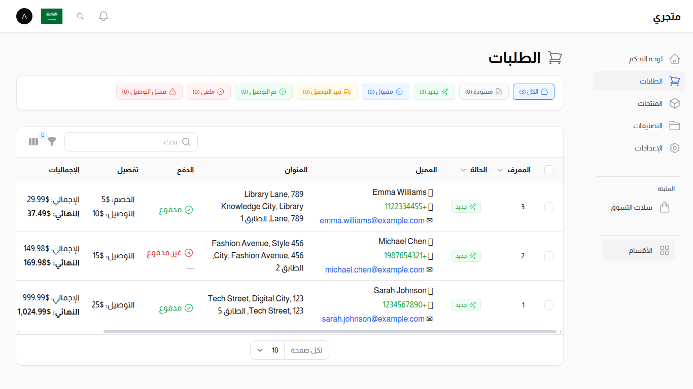The width and height of the screenshot is (693, 389).
Task: Select the checkbox for order 3
Action: (548, 207)
